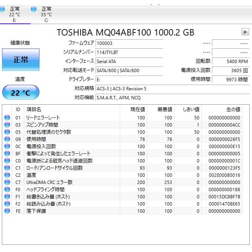Click raw value 002E00080016

click(x=224, y=175)
